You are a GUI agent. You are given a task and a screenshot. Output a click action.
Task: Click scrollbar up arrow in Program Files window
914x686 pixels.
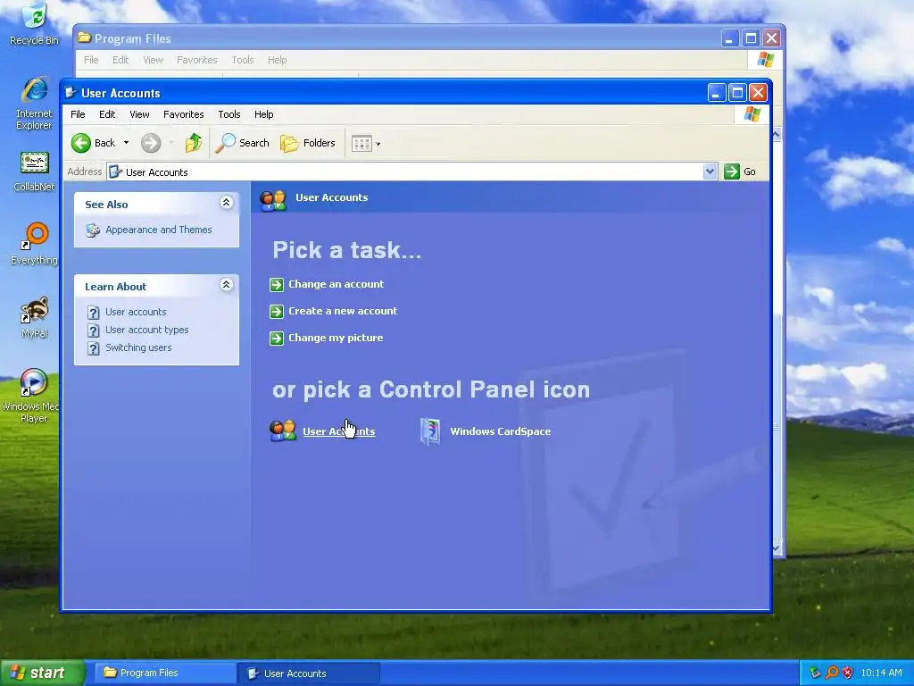(777, 134)
